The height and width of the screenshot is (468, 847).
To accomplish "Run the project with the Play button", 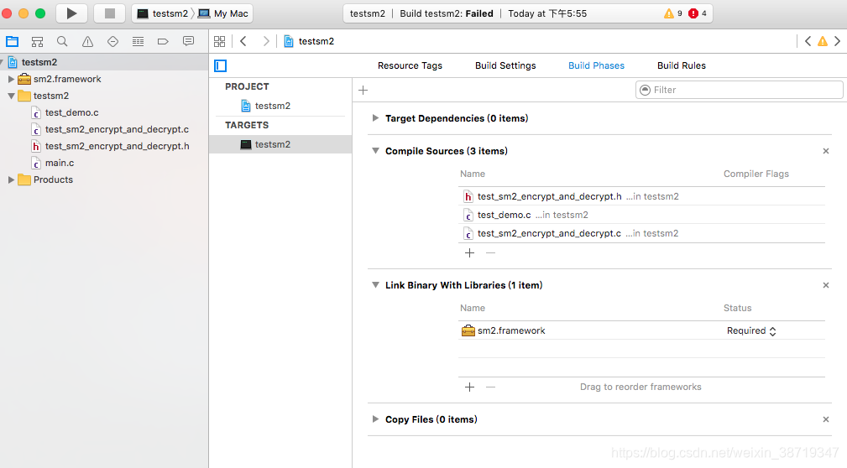I will 71,13.
